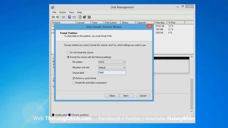The height and width of the screenshot is (128, 228).
Task: Click the vertical scrollbar thumb in disk pane
Action: [192, 94]
